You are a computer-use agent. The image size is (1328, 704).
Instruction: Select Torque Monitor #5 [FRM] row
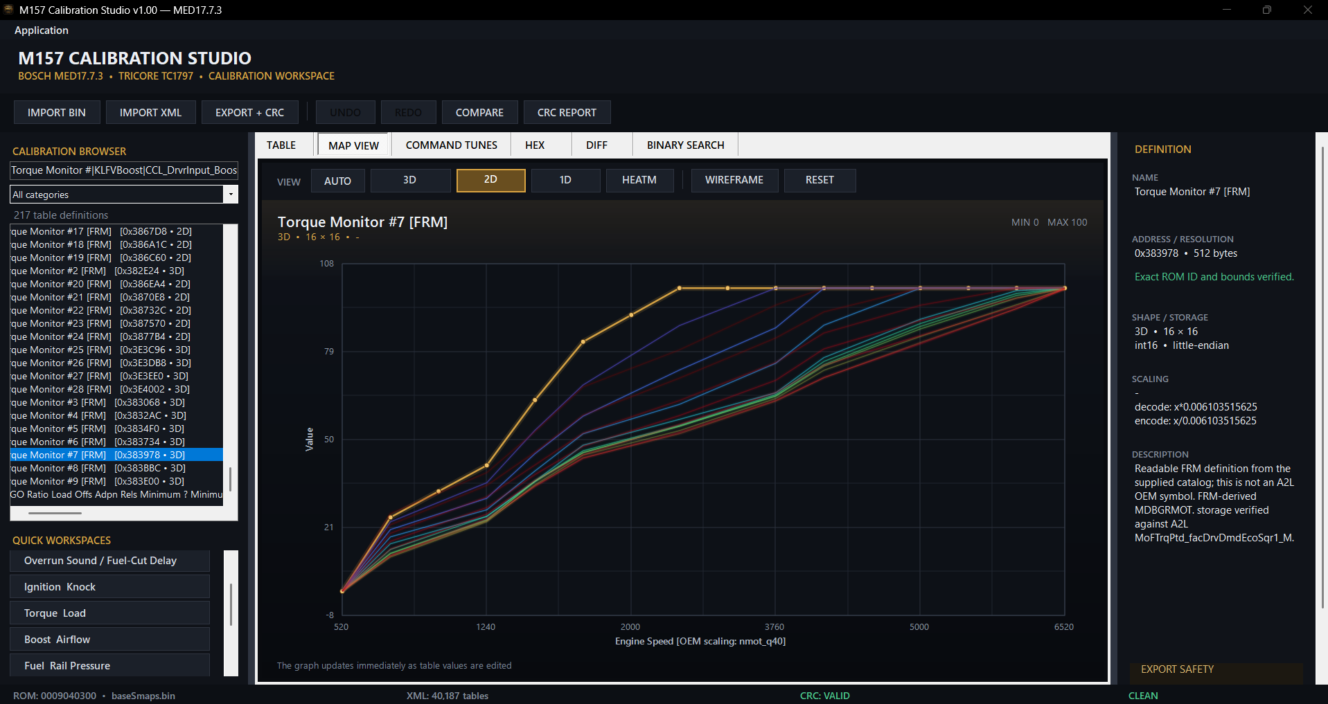tap(116, 428)
